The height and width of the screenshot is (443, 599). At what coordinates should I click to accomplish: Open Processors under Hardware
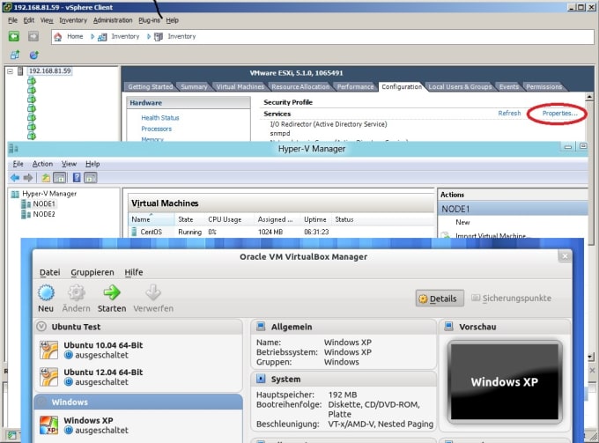point(156,129)
